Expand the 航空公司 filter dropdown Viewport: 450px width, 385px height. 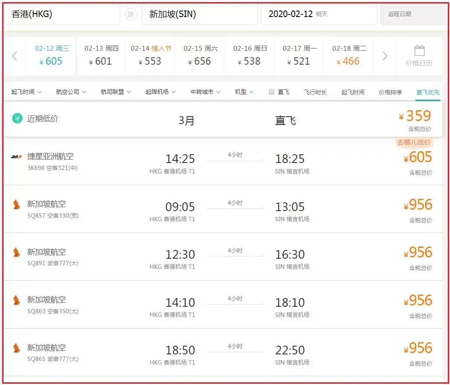(x=71, y=92)
